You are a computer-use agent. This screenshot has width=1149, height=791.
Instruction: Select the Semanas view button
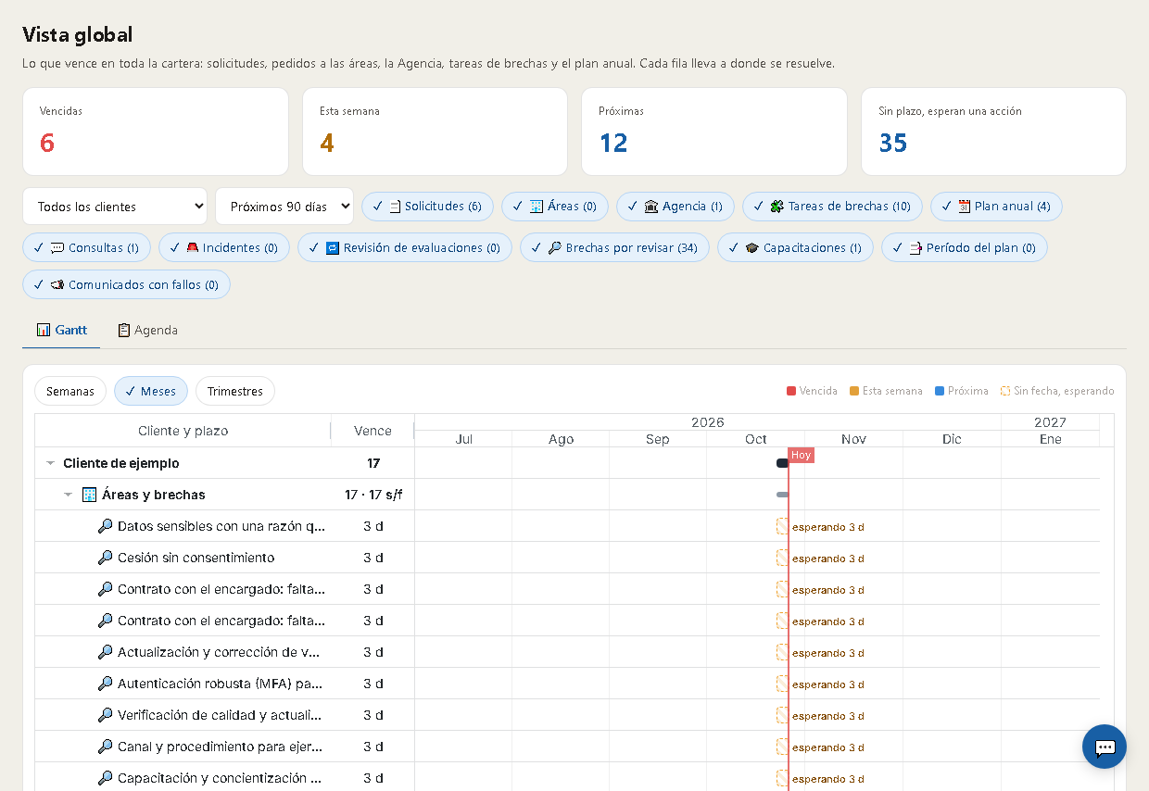click(70, 391)
